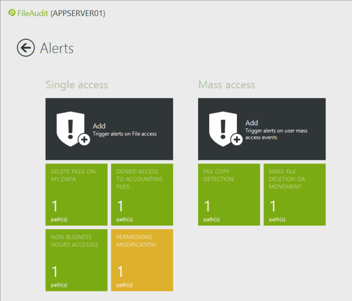Select 'Trigger alerts on File access' text
352x301 pixels.
tap(125, 134)
